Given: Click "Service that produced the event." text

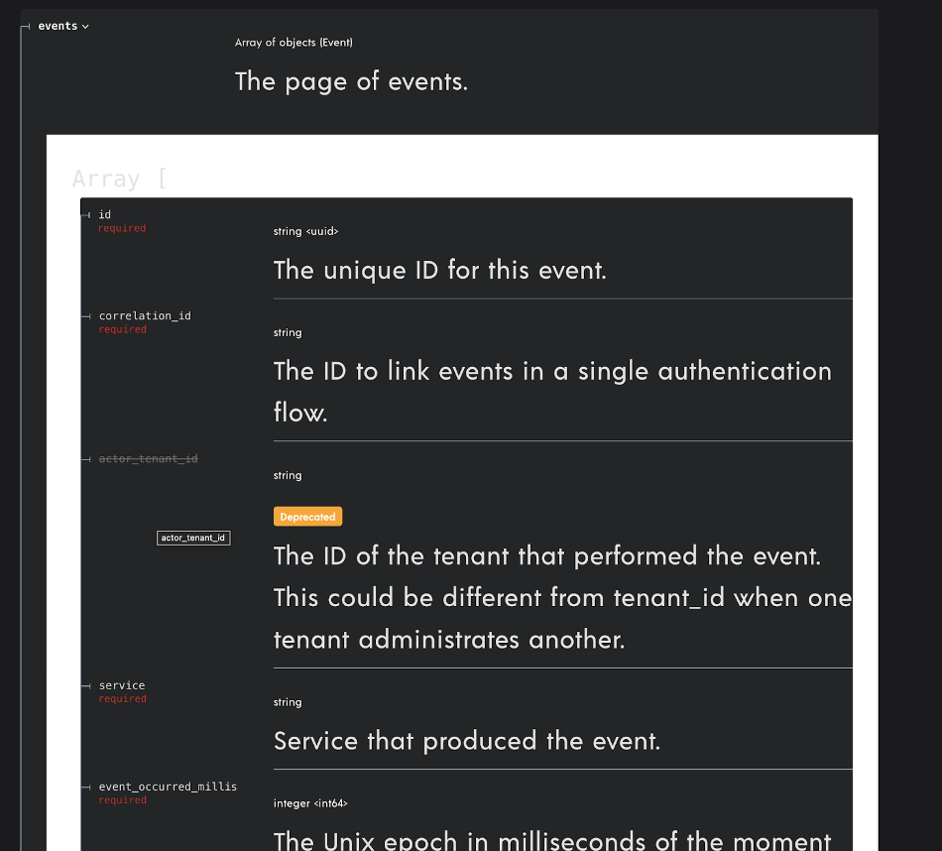Looking at the screenshot, I should click(466, 741).
